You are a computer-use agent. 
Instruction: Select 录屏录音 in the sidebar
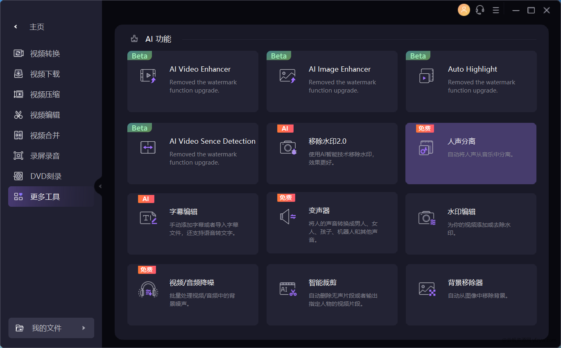[51, 156]
